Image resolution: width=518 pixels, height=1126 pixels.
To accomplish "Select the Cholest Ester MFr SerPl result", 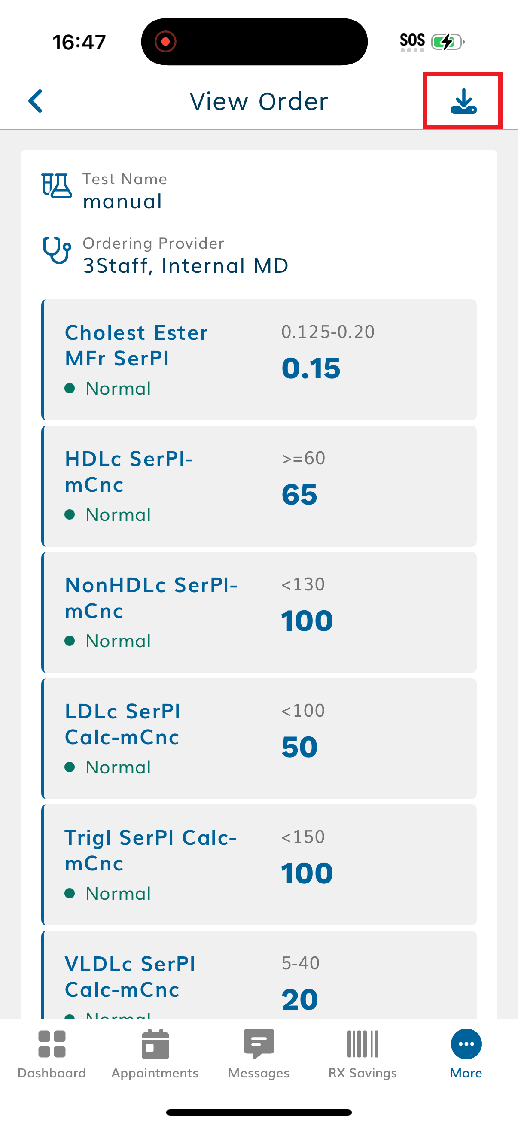I will (259, 360).
